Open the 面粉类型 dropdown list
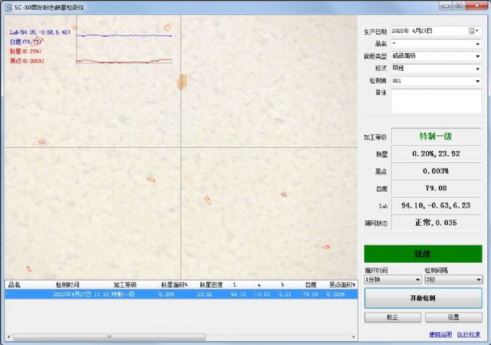The image size is (491, 345). tap(477, 56)
